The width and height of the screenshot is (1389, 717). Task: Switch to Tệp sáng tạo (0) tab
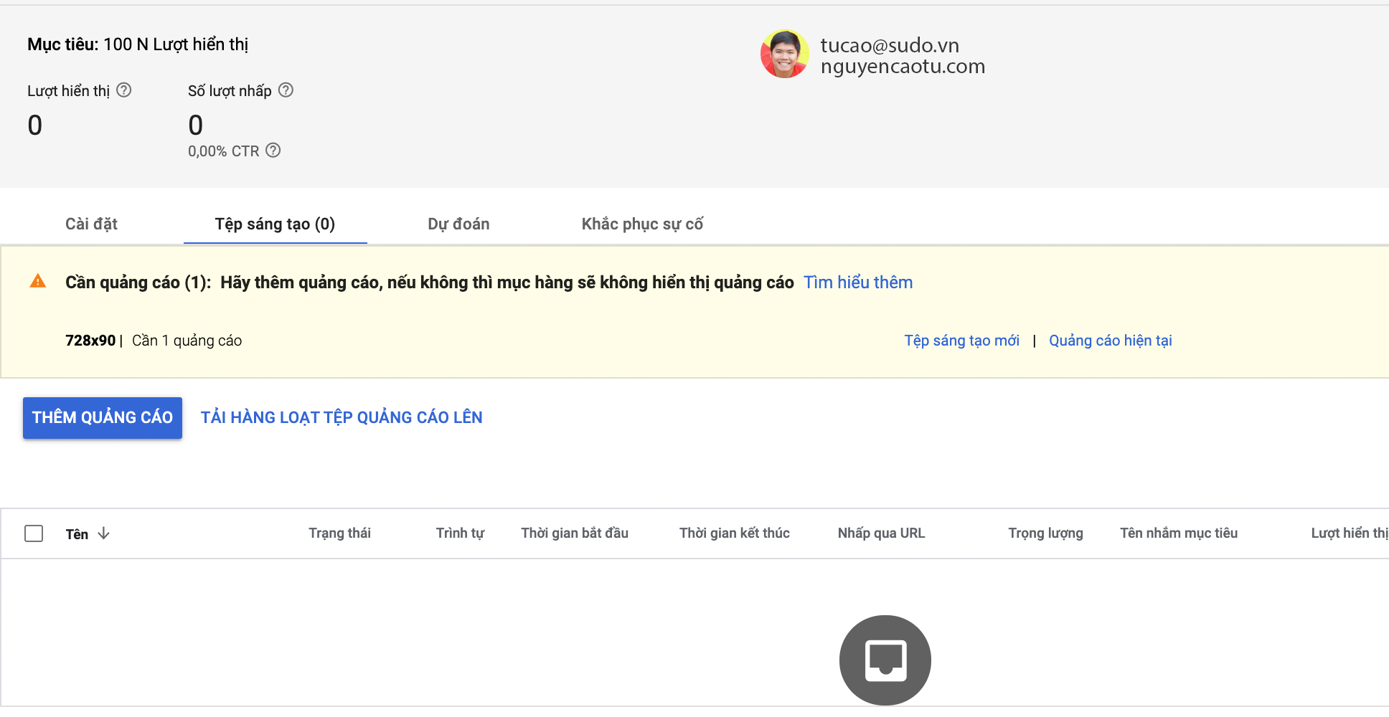tap(275, 224)
